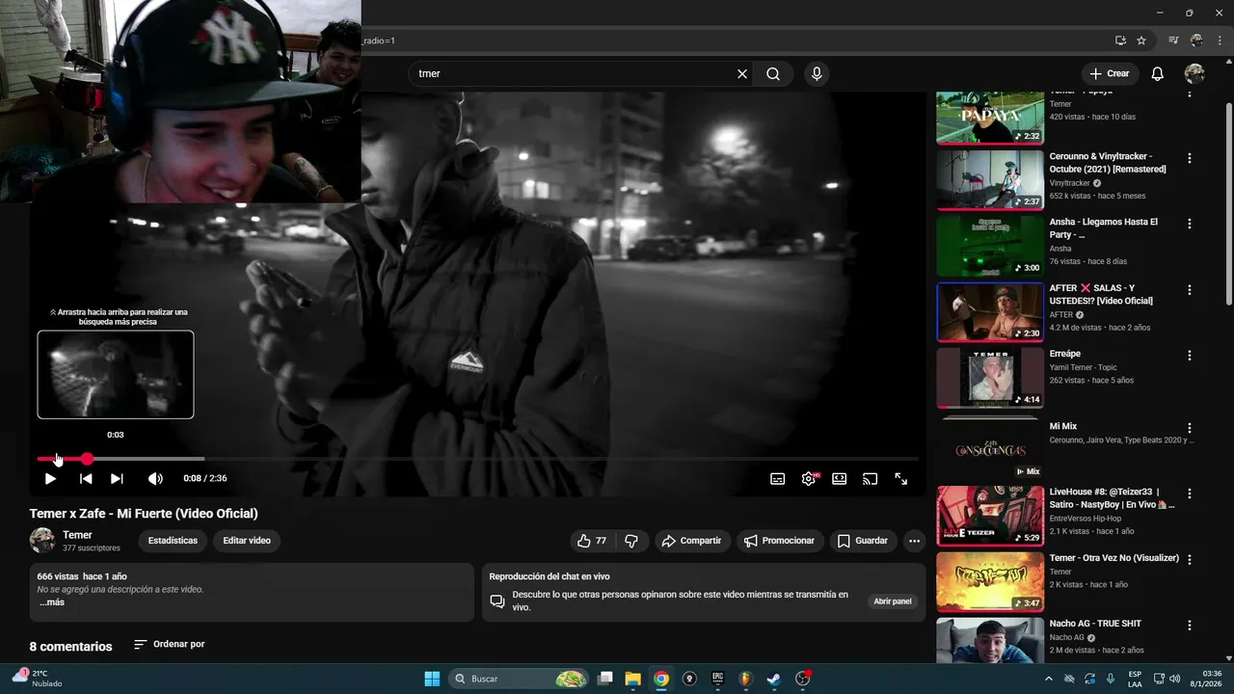Open Ansha Llegamos Hasta El Party thumbnail
Viewport: 1234px width, 694px height.
coord(990,245)
